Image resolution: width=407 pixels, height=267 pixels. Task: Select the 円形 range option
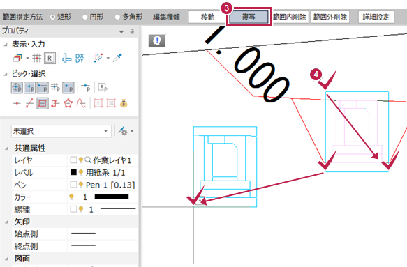(x=93, y=17)
